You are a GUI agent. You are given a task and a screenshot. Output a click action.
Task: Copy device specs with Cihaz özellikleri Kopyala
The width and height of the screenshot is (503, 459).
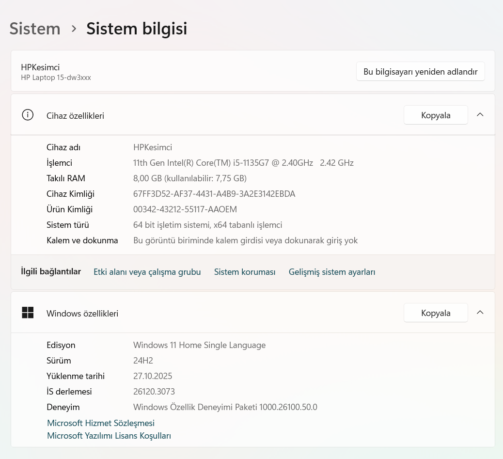435,115
